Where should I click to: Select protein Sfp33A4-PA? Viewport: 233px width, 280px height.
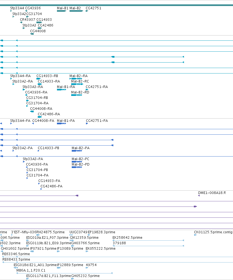20,121
